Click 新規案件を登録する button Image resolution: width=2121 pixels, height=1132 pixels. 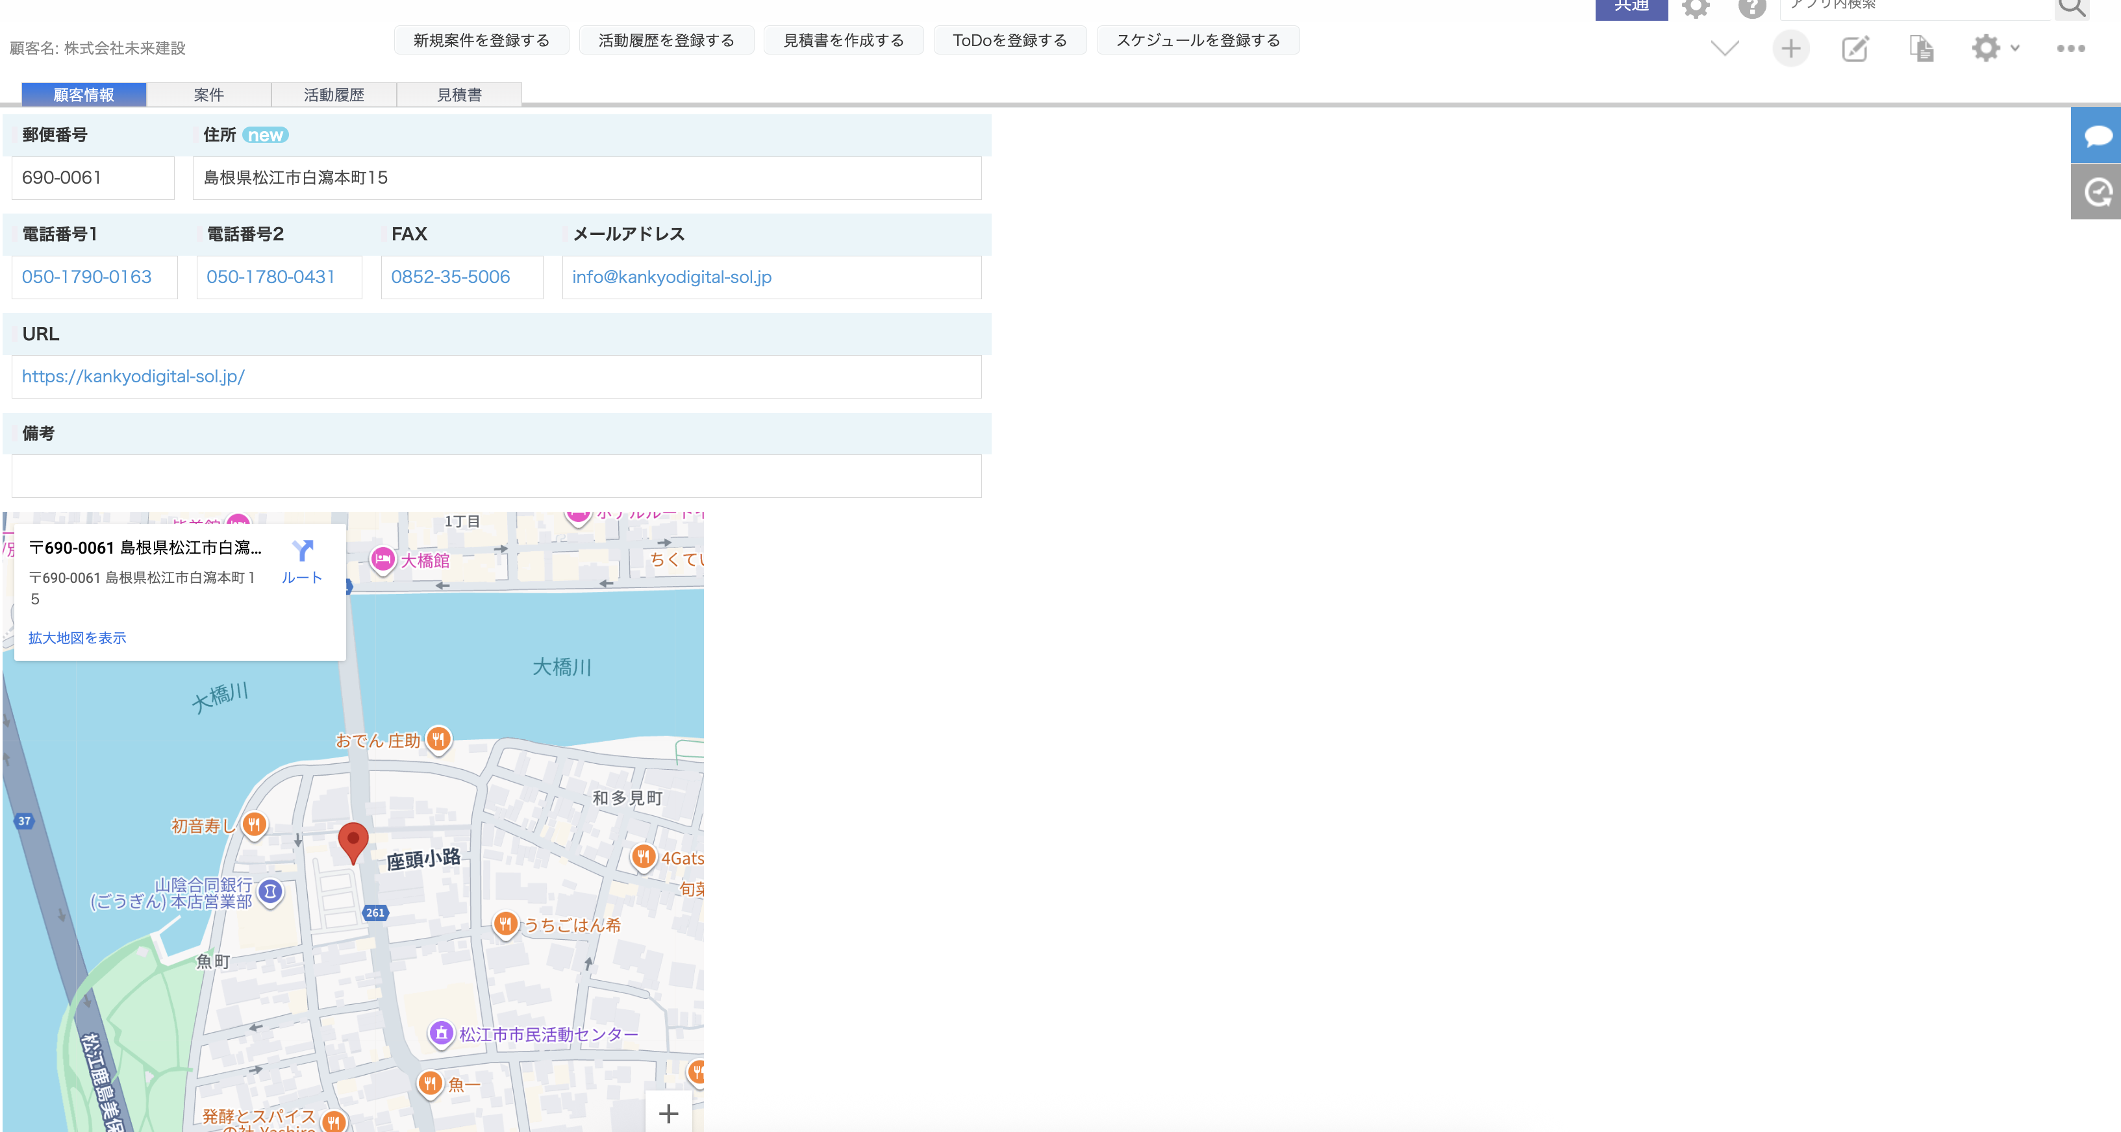481,40
